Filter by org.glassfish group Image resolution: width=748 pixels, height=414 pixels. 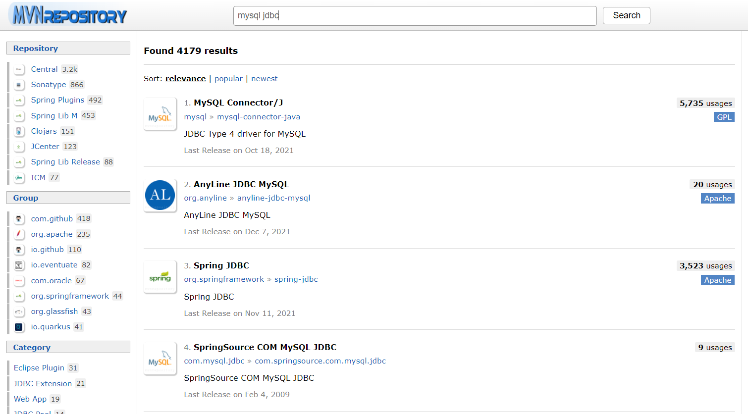click(54, 311)
